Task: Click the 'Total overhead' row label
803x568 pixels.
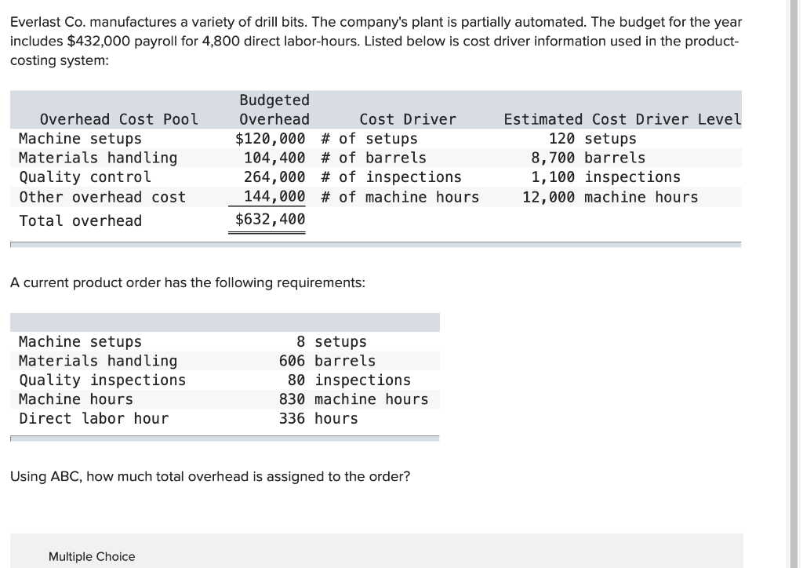Action: point(81,220)
